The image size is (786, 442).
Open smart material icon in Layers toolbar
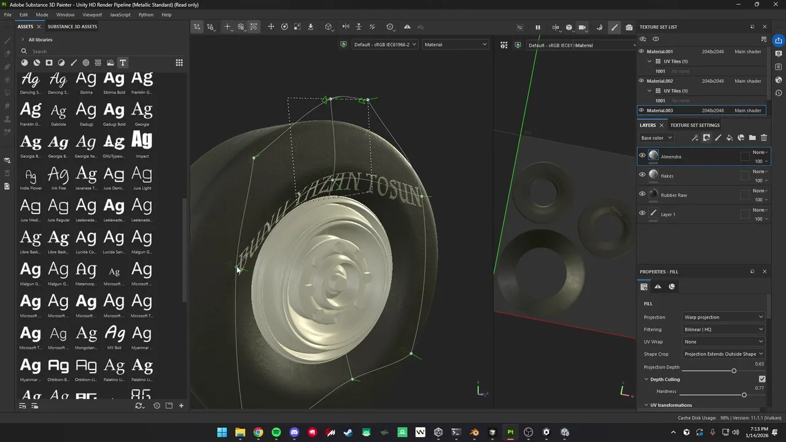(x=741, y=138)
